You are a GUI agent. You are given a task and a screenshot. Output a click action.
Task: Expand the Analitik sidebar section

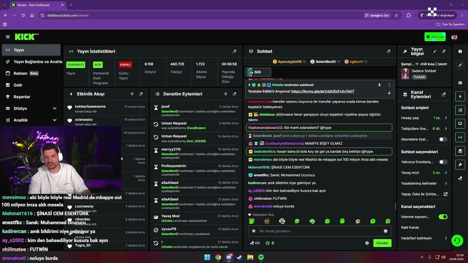[31, 120]
